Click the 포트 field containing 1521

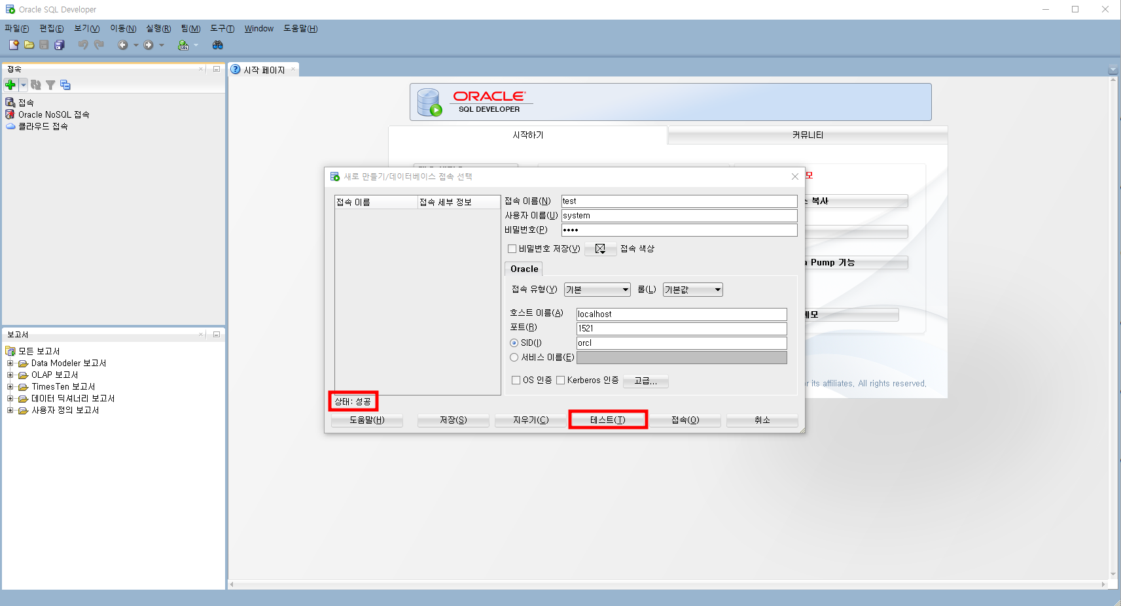[681, 329]
